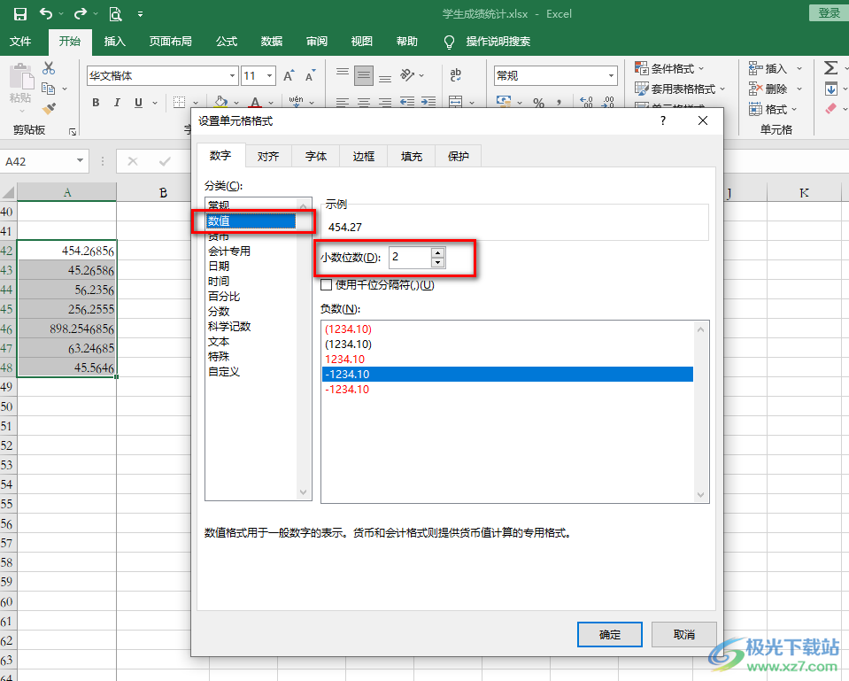This screenshot has width=849, height=681.
Task: Select 货币 currency category in list
Action: pos(219,236)
